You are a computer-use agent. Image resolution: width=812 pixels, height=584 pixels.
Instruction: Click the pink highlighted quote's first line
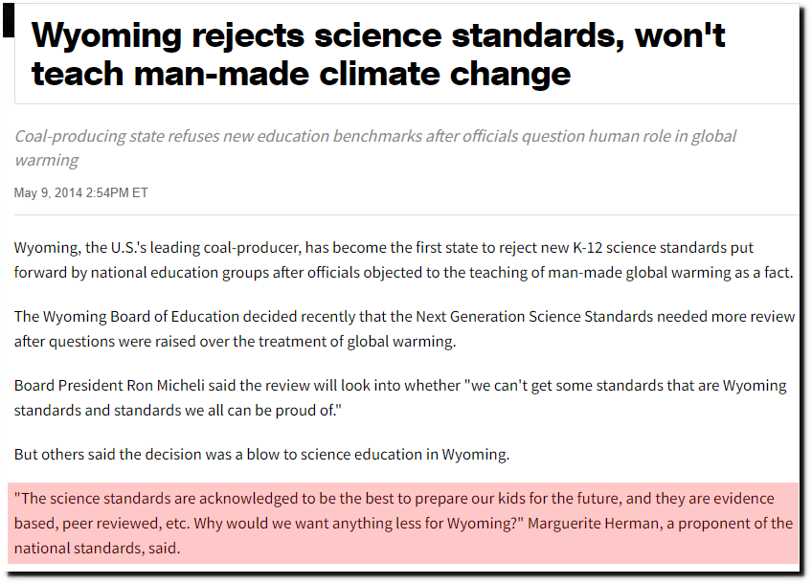(x=395, y=499)
